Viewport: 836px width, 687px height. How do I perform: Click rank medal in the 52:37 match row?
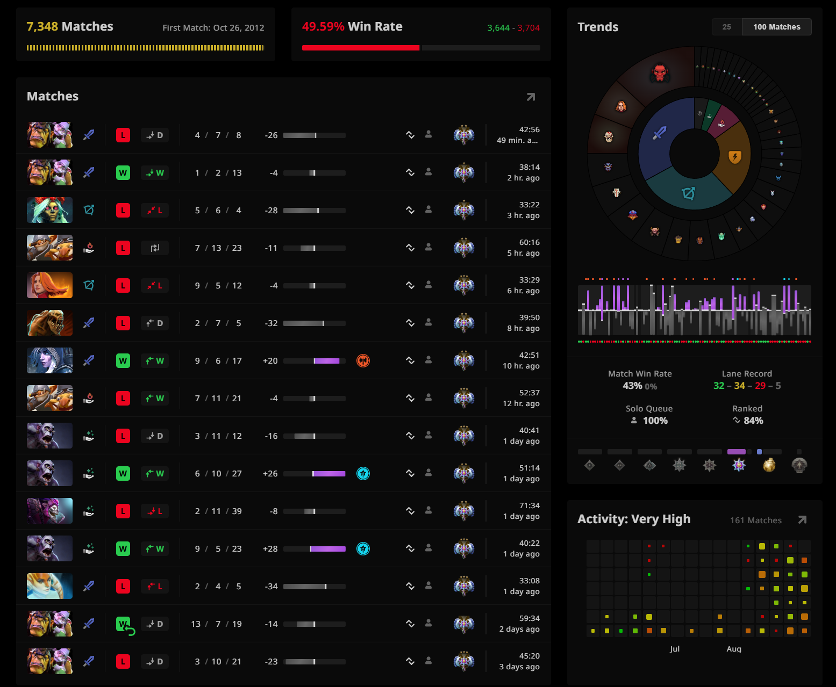[x=464, y=398]
